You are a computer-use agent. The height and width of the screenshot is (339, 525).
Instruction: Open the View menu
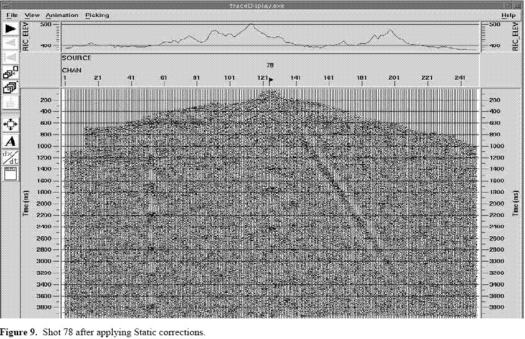pos(32,14)
